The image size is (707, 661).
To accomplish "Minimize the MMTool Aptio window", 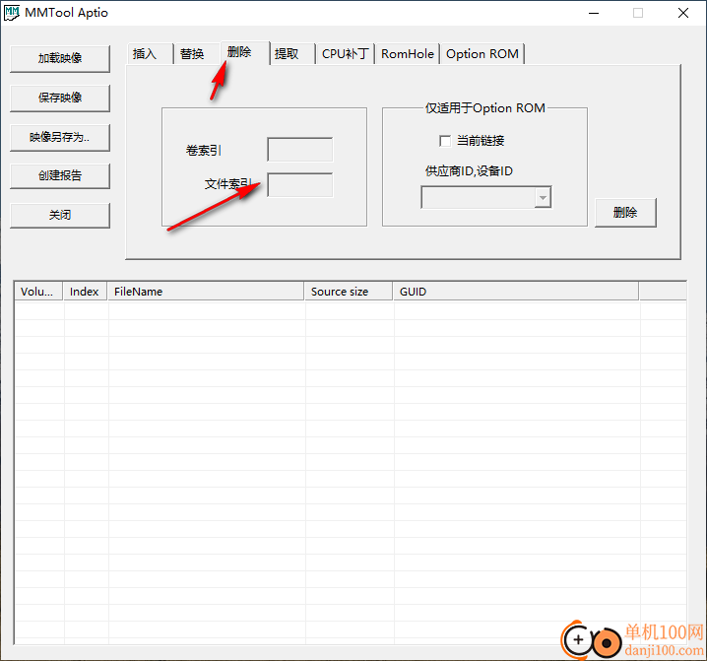I will click(x=594, y=13).
